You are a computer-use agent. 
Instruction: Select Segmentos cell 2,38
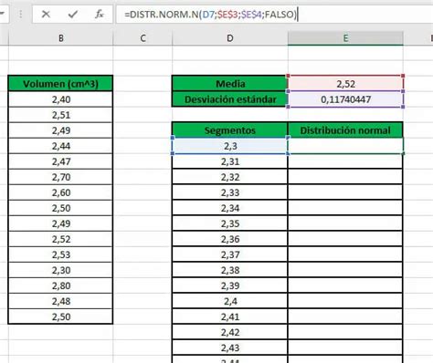point(230,270)
